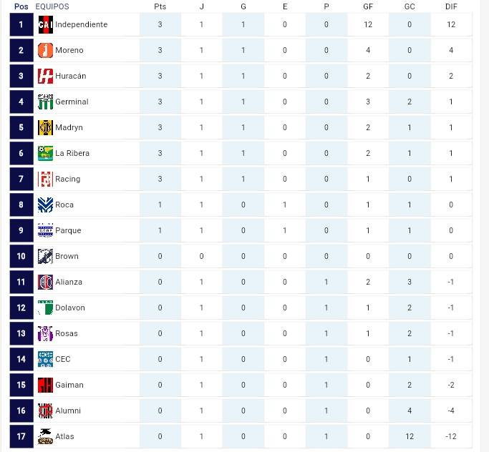Open the Alianza team name link
This screenshot has width=489, height=452.
coord(69,282)
